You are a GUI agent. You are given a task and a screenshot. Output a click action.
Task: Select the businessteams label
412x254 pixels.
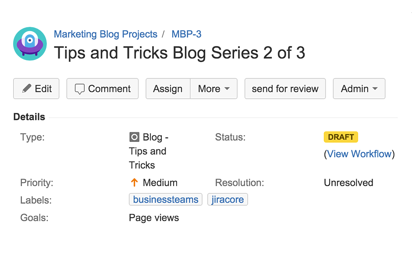[x=166, y=200]
